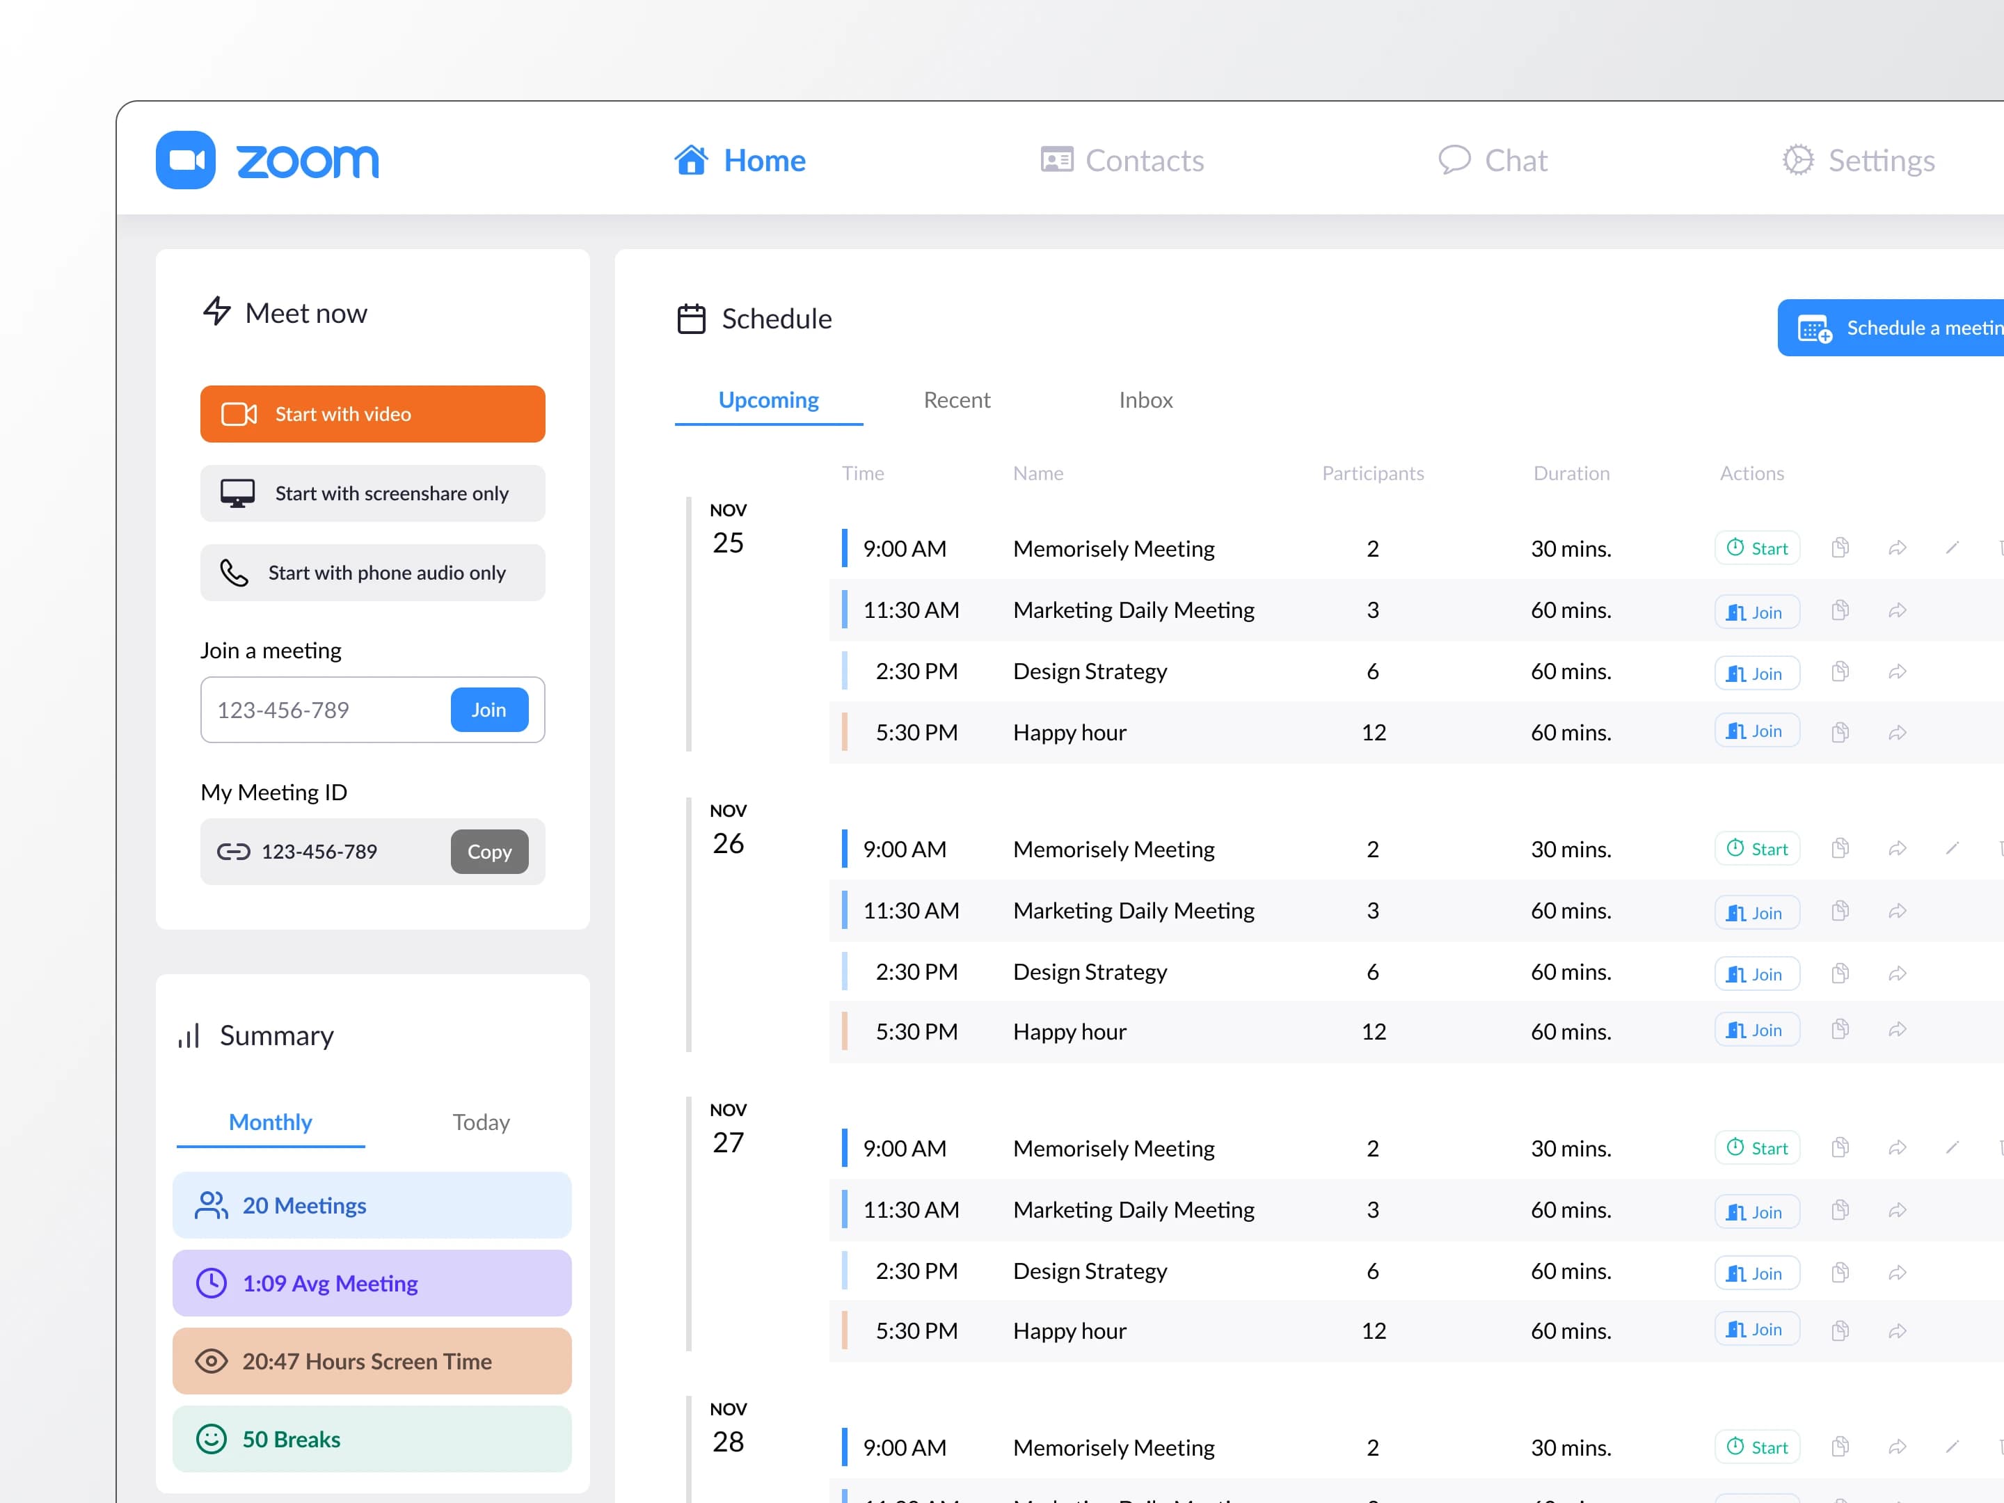Screen dimensions: 2004x1503
Task: Share the Nov 27 Happy hour meeting
Action: pyautogui.click(x=1897, y=1331)
